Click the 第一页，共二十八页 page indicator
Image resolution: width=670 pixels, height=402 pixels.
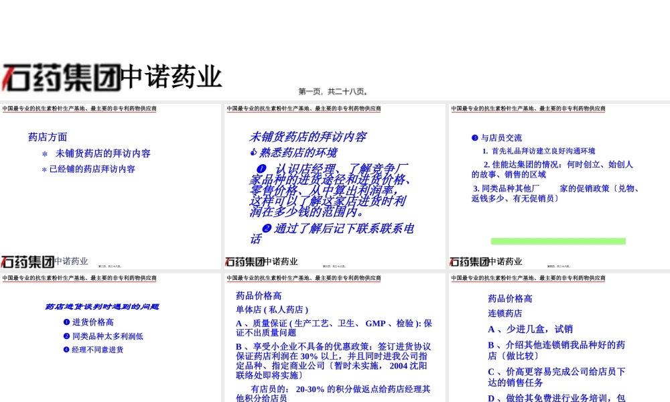coord(334,90)
